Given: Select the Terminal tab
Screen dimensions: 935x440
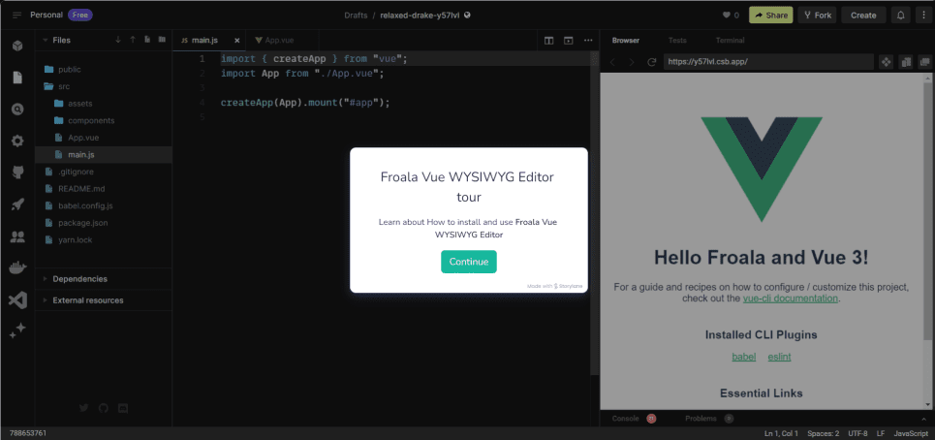Looking at the screenshot, I should coord(730,41).
